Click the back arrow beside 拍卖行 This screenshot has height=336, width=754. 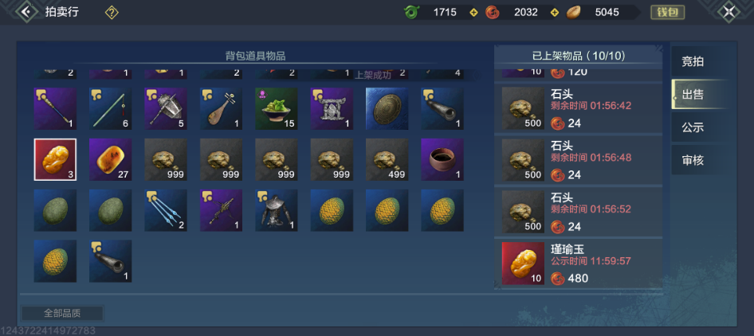[x=27, y=12]
